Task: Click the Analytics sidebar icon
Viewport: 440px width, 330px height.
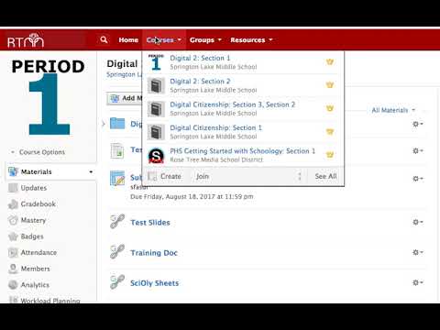Action: [13, 285]
